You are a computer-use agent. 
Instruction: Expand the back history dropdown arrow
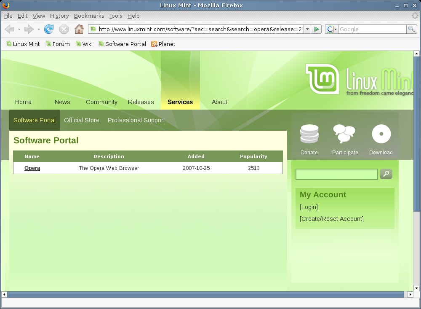(19, 29)
